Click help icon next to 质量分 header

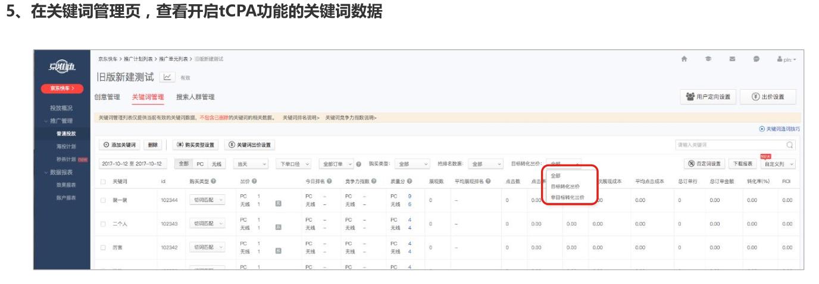[411, 181]
